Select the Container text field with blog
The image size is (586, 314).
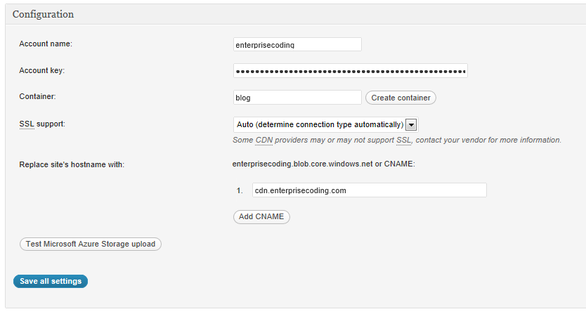tap(297, 98)
